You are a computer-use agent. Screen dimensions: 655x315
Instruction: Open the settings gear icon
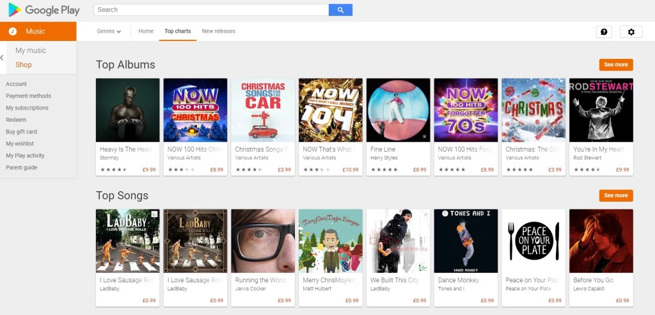click(x=631, y=32)
